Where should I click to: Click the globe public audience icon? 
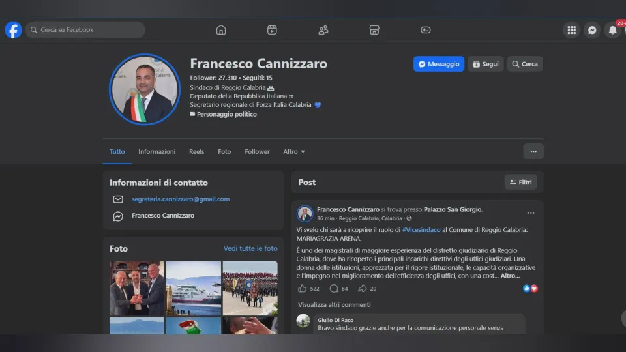pyautogui.click(x=409, y=218)
